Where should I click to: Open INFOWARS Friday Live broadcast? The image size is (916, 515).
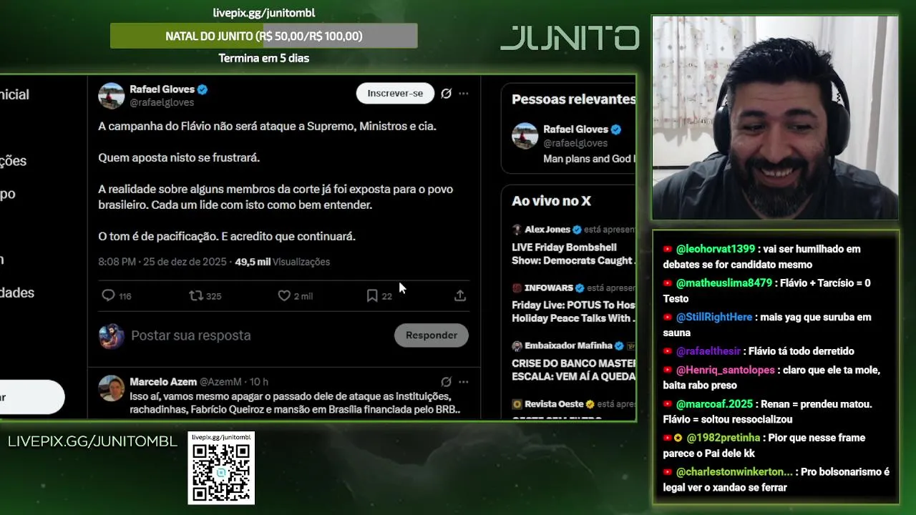click(x=574, y=303)
